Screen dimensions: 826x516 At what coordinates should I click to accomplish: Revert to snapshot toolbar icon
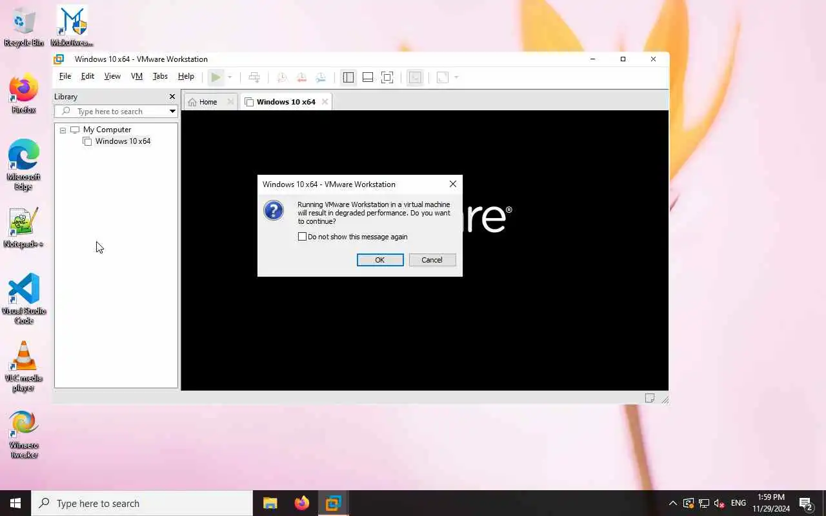click(x=301, y=77)
